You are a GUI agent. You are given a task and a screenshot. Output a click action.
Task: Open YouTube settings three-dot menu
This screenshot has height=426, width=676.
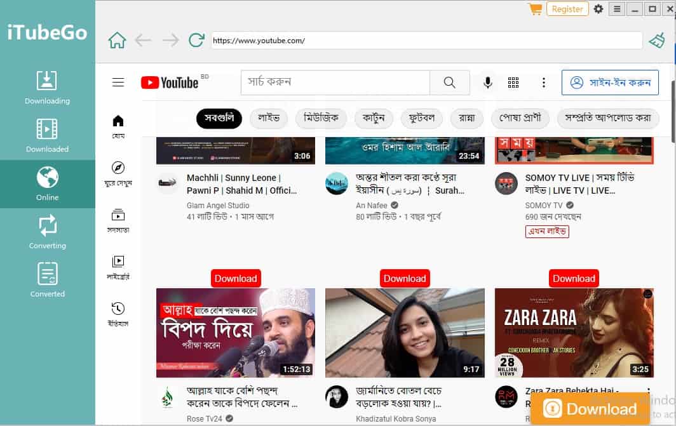point(544,83)
